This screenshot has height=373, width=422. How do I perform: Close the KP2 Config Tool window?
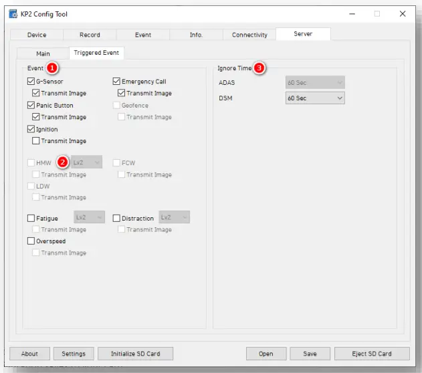403,14
